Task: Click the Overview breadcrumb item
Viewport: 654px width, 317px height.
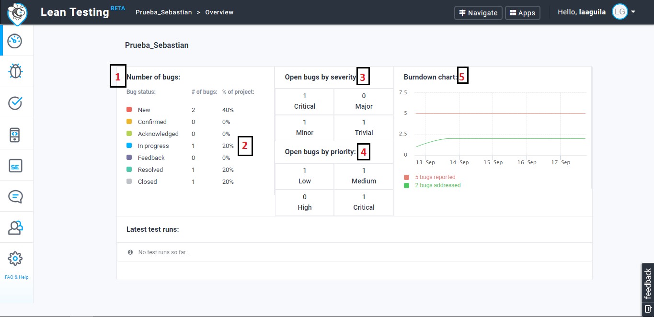Action: [x=219, y=12]
